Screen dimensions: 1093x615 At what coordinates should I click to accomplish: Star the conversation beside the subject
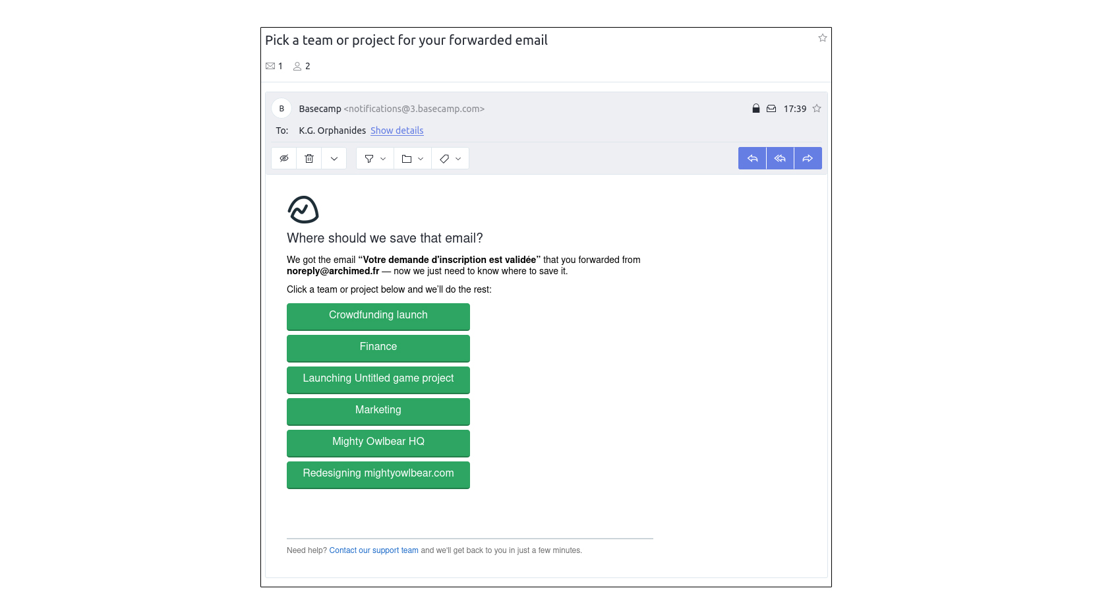pos(823,38)
